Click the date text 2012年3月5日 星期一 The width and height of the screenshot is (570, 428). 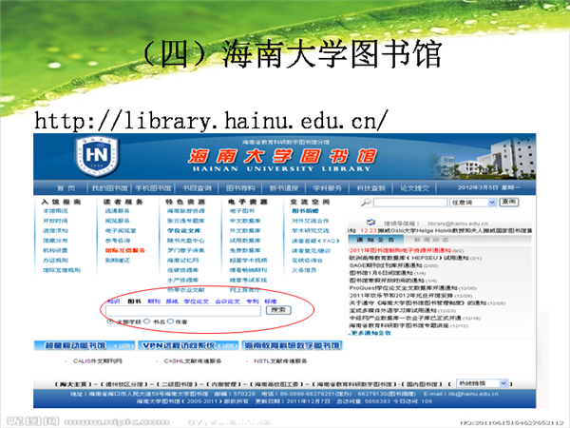point(488,187)
